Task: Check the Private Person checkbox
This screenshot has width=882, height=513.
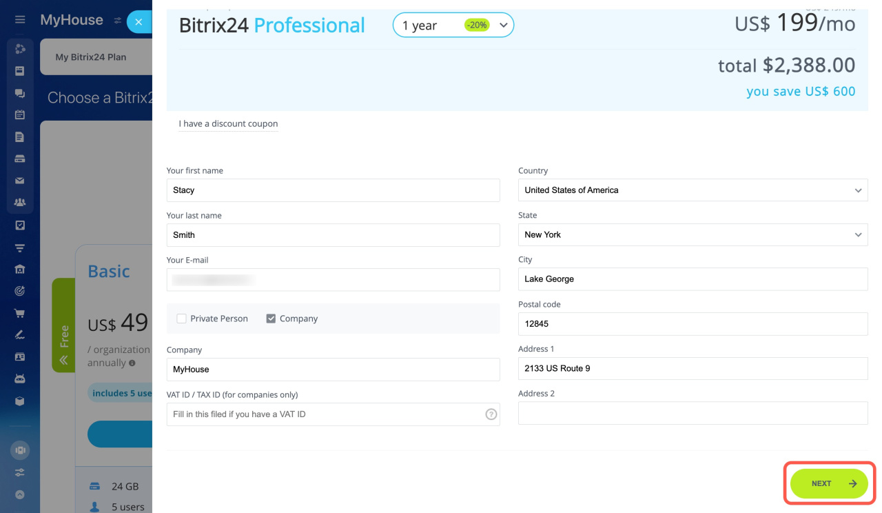Action: [181, 319]
